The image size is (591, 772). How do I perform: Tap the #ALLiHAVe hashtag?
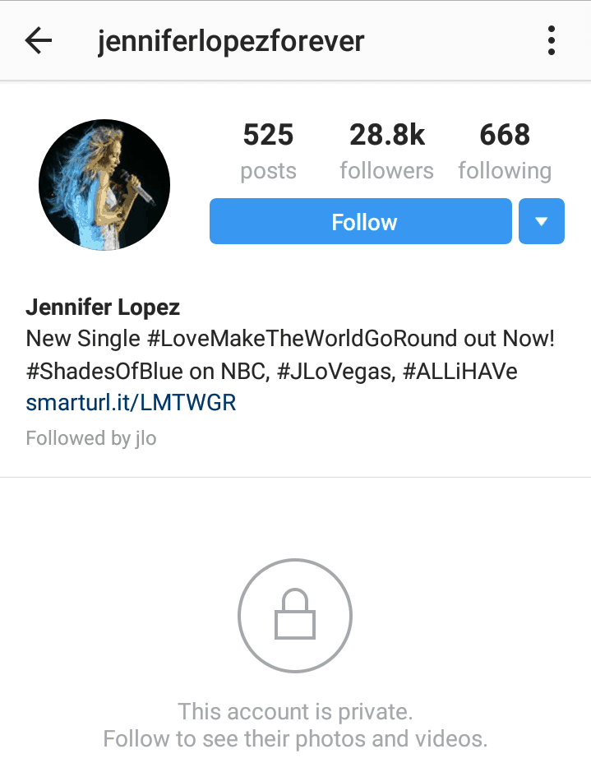[460, 372]
